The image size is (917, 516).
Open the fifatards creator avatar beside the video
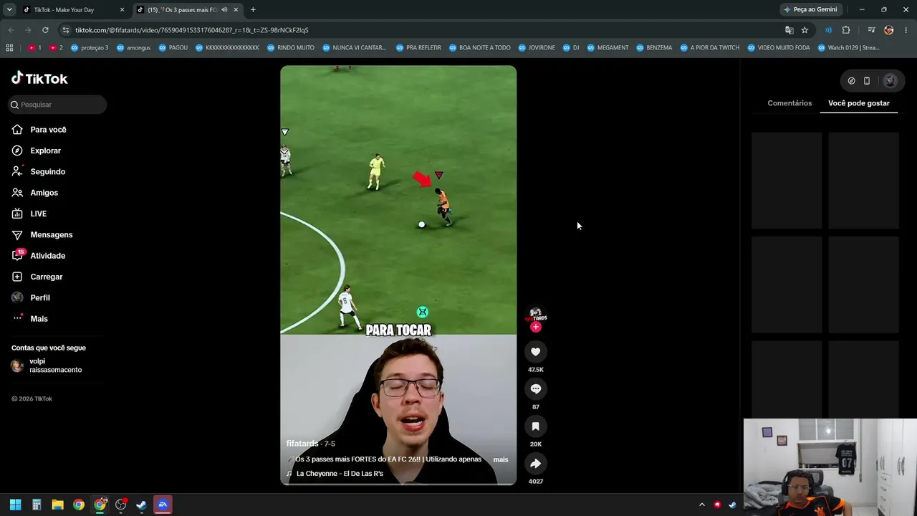[535, 314]
